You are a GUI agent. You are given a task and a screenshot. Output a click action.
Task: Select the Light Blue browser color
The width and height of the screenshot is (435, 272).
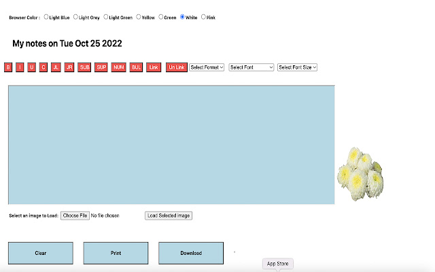point(47,17)
